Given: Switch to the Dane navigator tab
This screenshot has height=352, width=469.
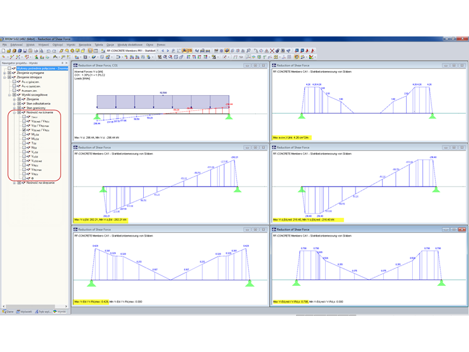Looking at the screenshot, I should [x=8, y=312].
